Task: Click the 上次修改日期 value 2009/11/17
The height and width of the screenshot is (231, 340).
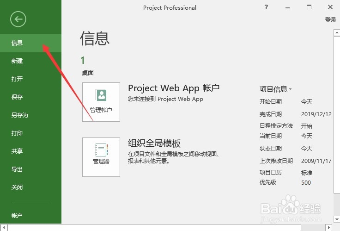Action: [316, 161]
